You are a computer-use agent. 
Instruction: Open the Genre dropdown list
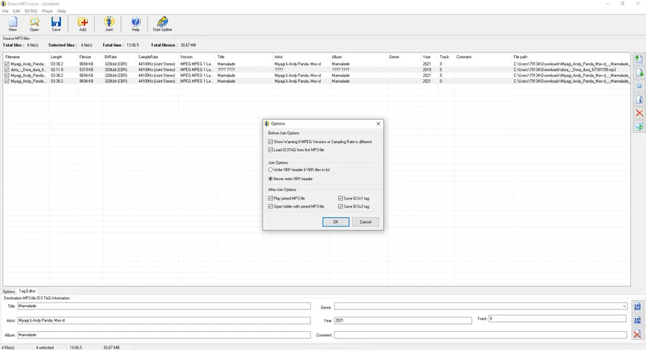[x=624, y=306]
